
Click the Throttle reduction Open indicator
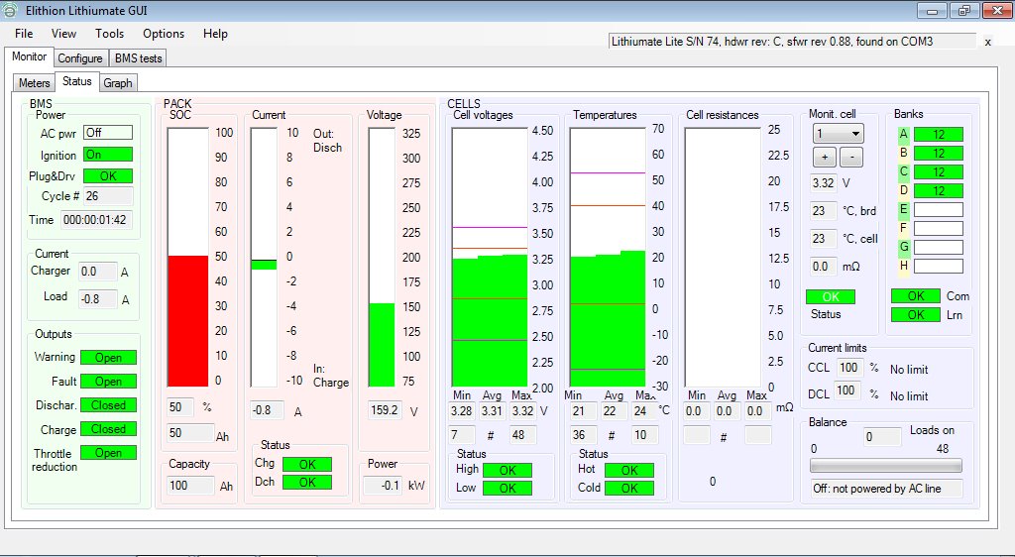click(108, 453)
